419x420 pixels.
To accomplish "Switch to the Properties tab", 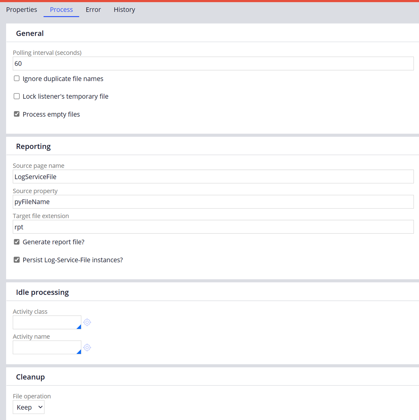I will (x=21, y=10).
